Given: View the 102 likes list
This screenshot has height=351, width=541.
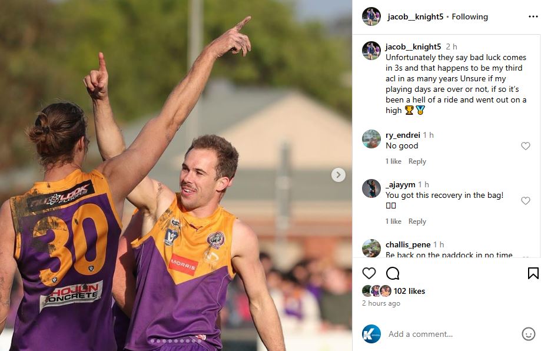Looking at the screenshot, I should point(409,291).
